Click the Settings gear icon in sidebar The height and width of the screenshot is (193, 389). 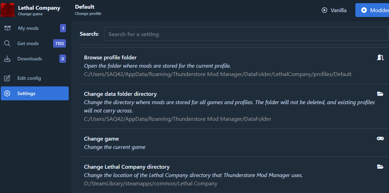[x=7, y=93]
